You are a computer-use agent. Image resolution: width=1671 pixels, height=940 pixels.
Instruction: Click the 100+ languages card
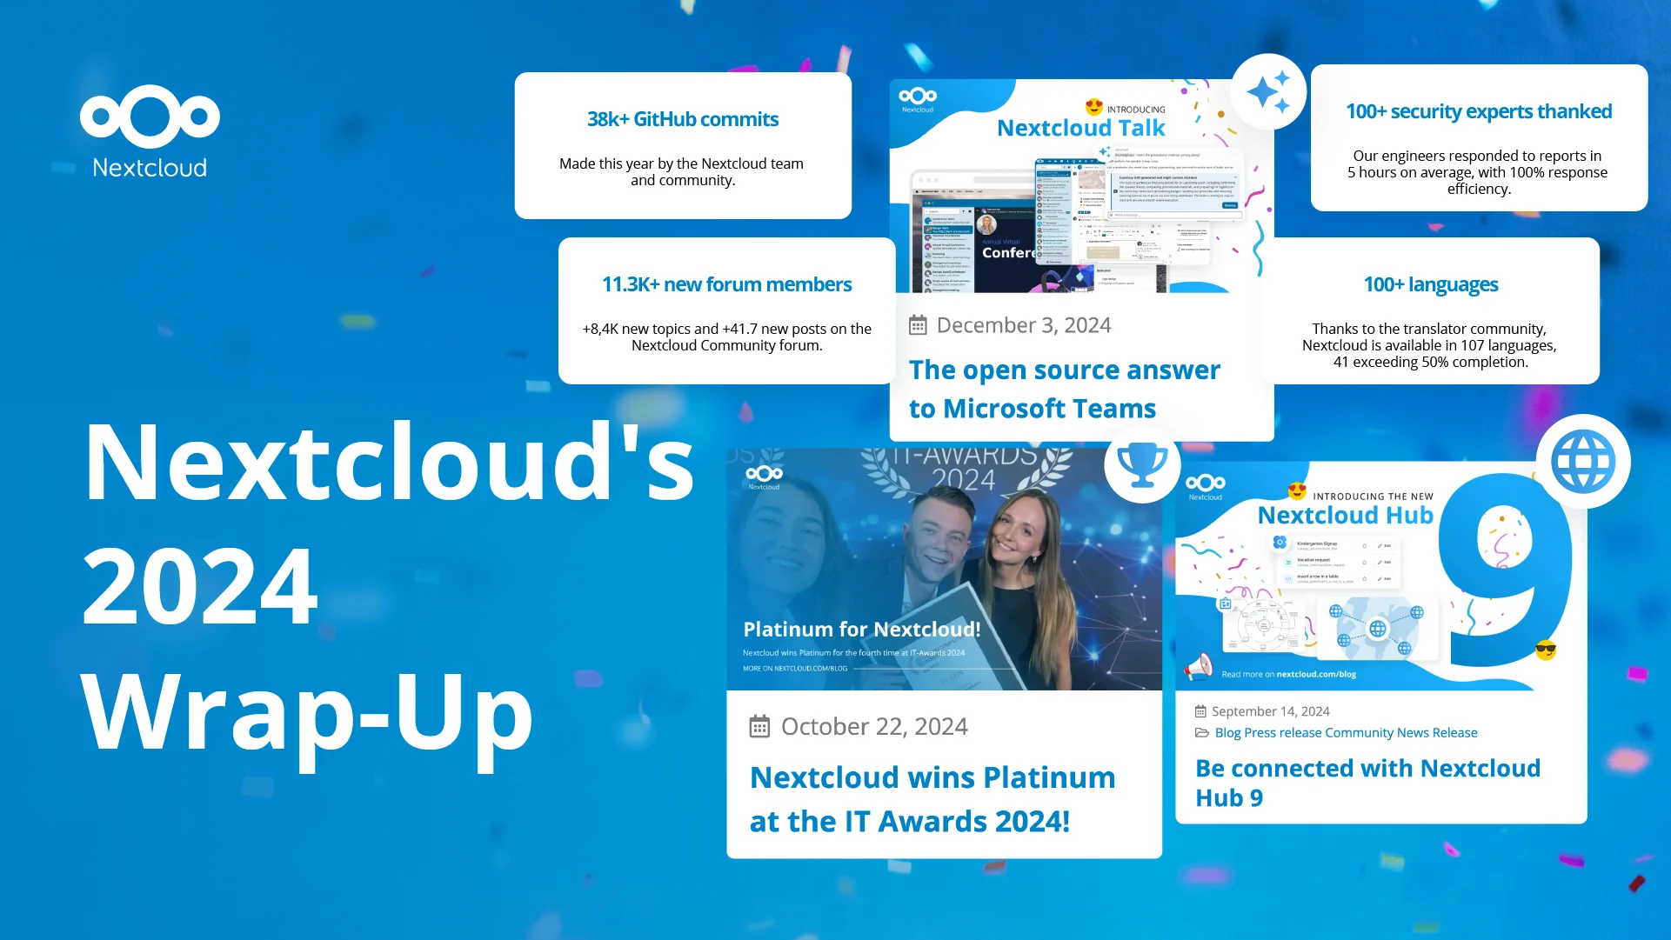[1430, 311]
